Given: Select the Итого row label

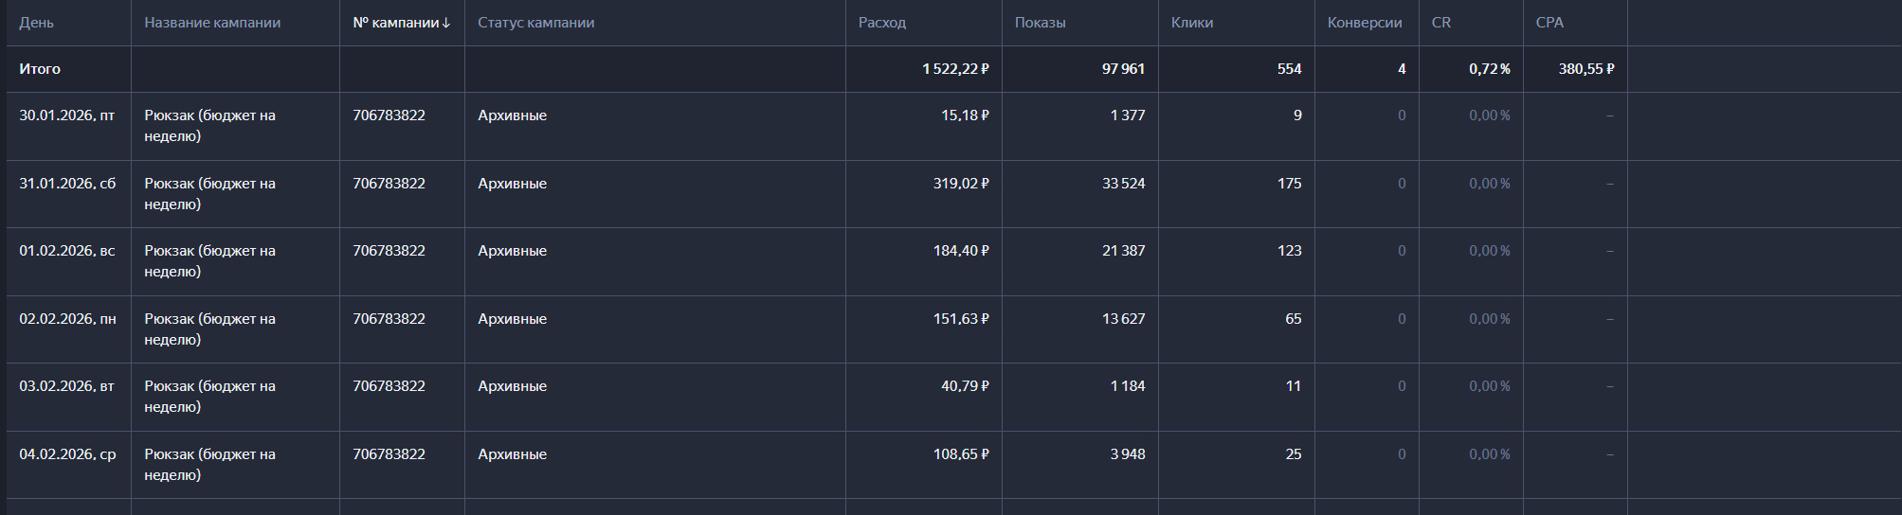Looking at the screenshot, I should click(x=40, y=69).
